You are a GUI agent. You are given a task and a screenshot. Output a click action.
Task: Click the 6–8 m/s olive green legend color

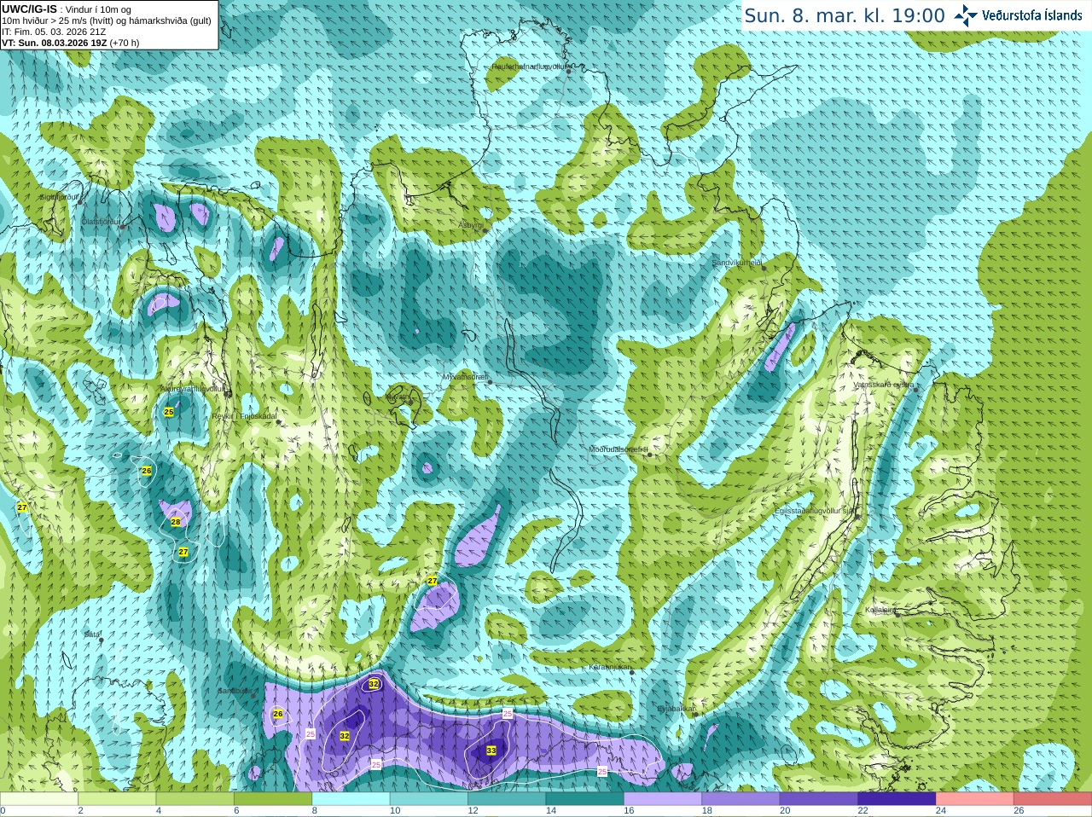(x=273, y=799)
